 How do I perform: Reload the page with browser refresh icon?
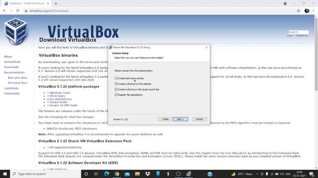(x=18, y=11)
